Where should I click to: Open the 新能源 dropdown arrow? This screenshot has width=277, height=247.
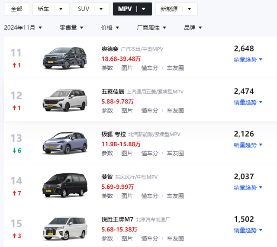(x=190, y=9)
